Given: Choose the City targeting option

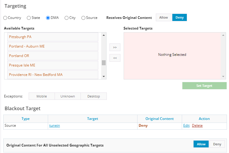Looking at the screenshot, I should tap(67, 18).
